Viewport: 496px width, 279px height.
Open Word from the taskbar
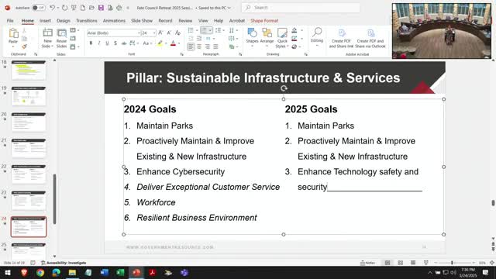click(105, 272)
